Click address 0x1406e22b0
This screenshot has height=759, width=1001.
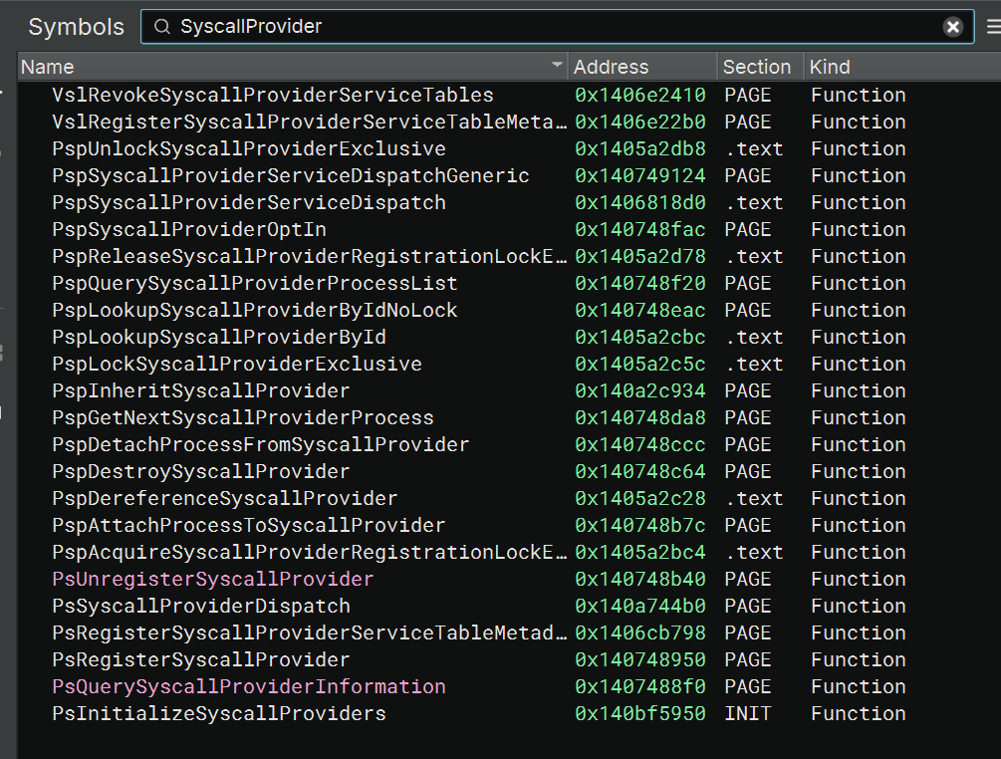(640, 122)
